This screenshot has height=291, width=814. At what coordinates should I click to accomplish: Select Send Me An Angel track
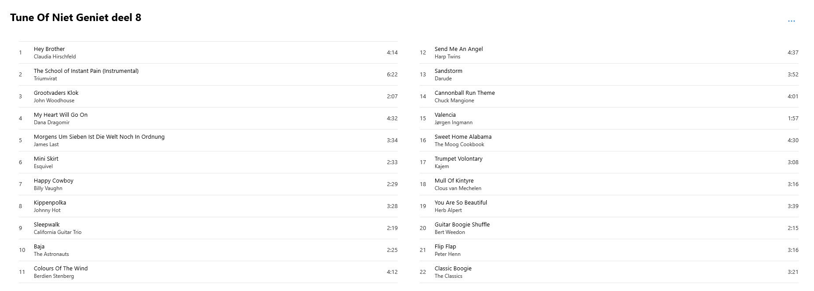tap(609, 53)
